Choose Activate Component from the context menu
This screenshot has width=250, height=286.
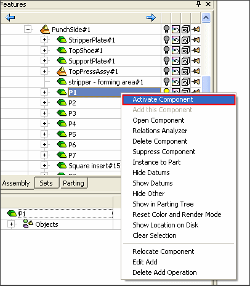[x=179, y=100]
